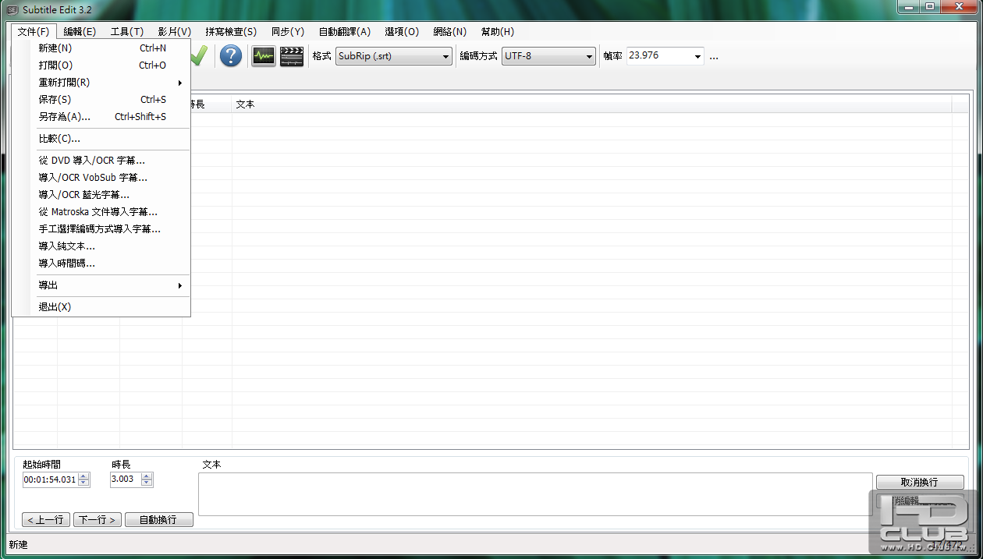Viewport: 983px width, 559px height.
Task: Click the 時長 spinner arrows
Action: pos(147,479)
